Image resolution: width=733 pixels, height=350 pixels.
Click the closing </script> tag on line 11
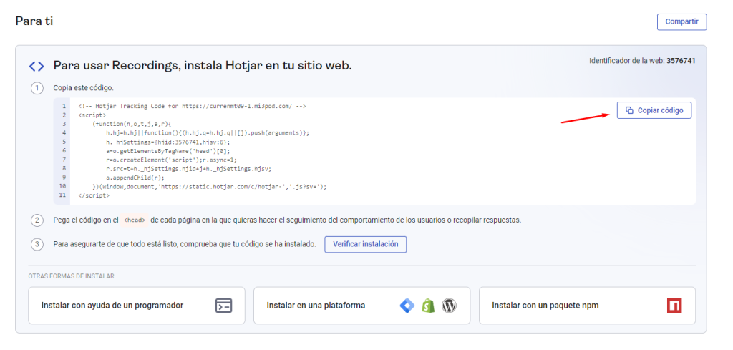[94, 195]
